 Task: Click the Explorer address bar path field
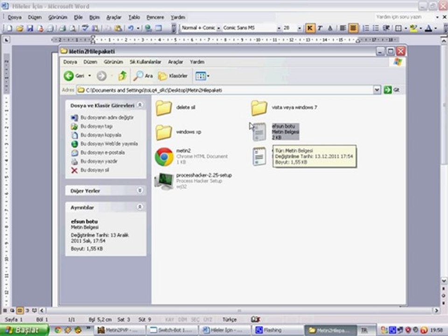(225, 90)
